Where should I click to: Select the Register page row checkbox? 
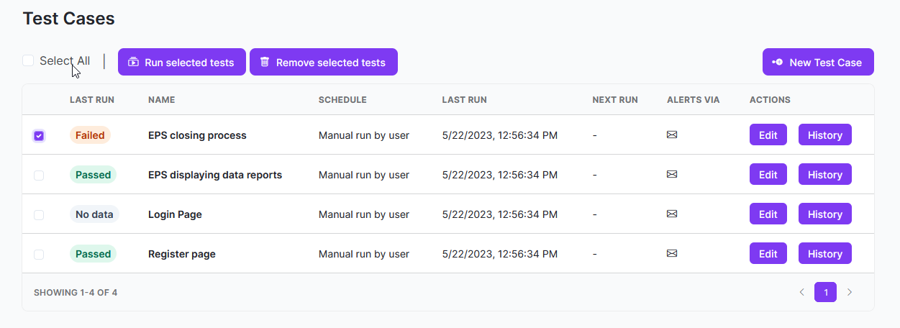point(39,254)
